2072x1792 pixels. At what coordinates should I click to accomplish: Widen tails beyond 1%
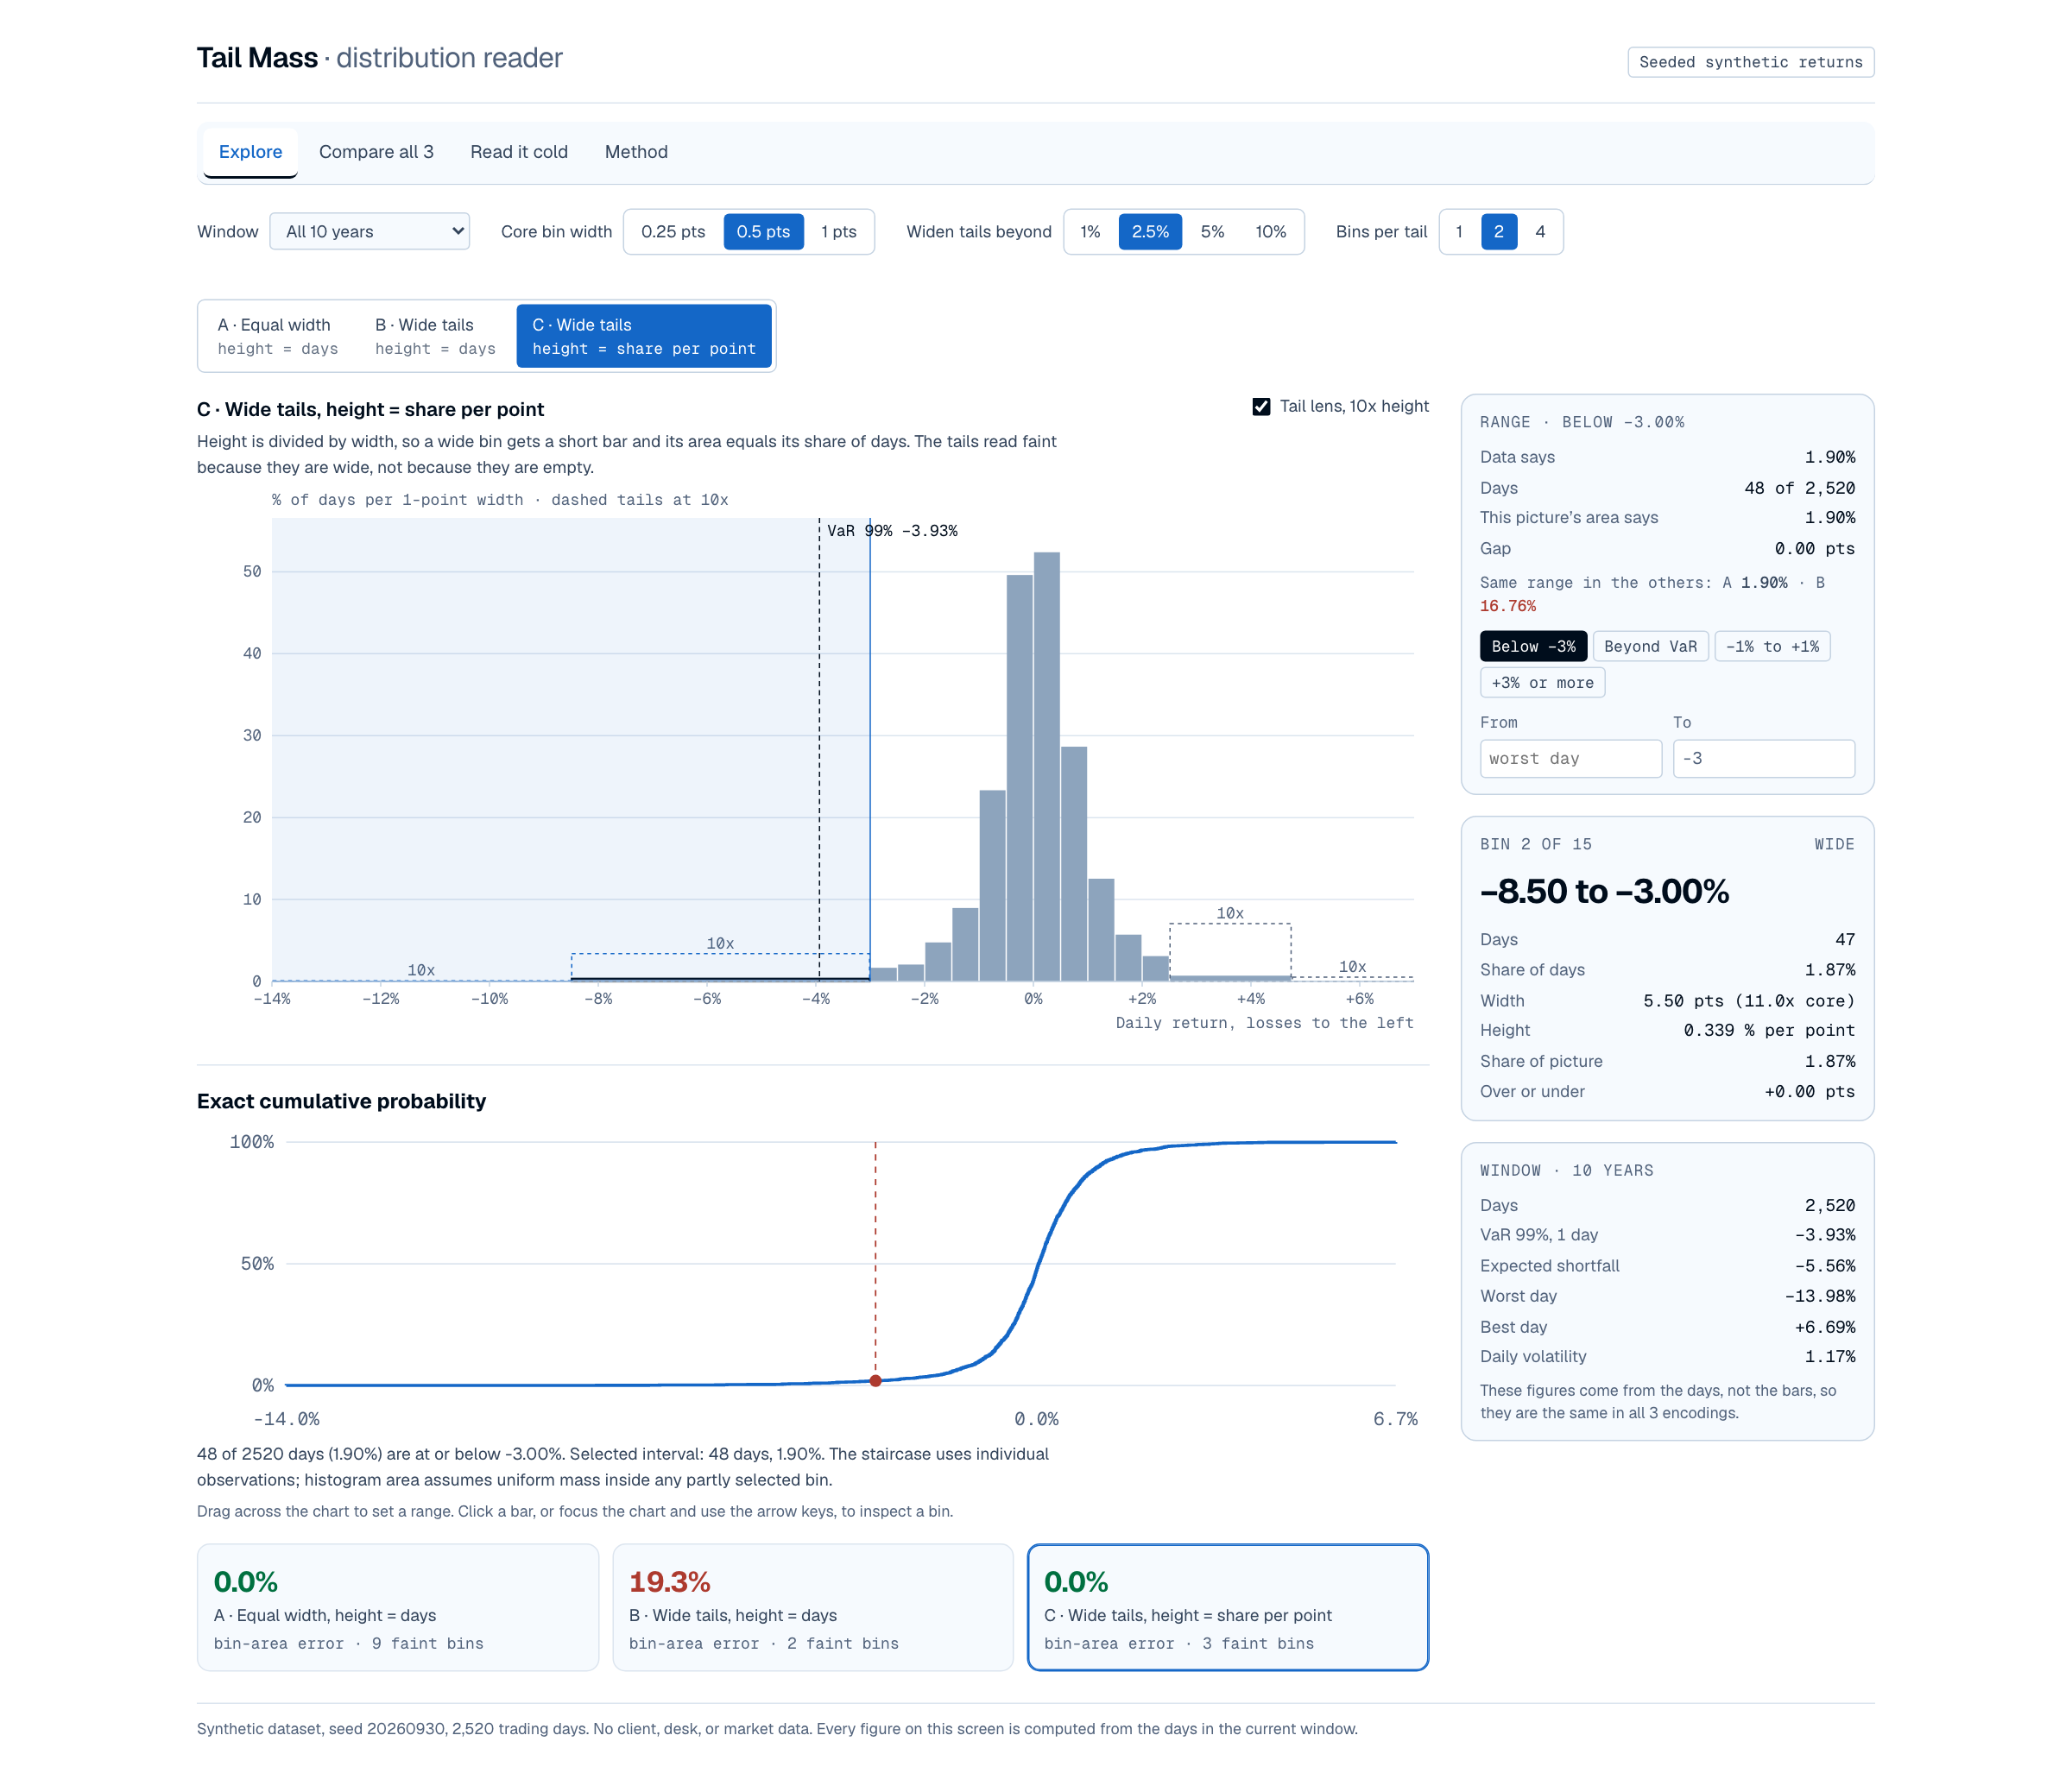[1090, 231]
